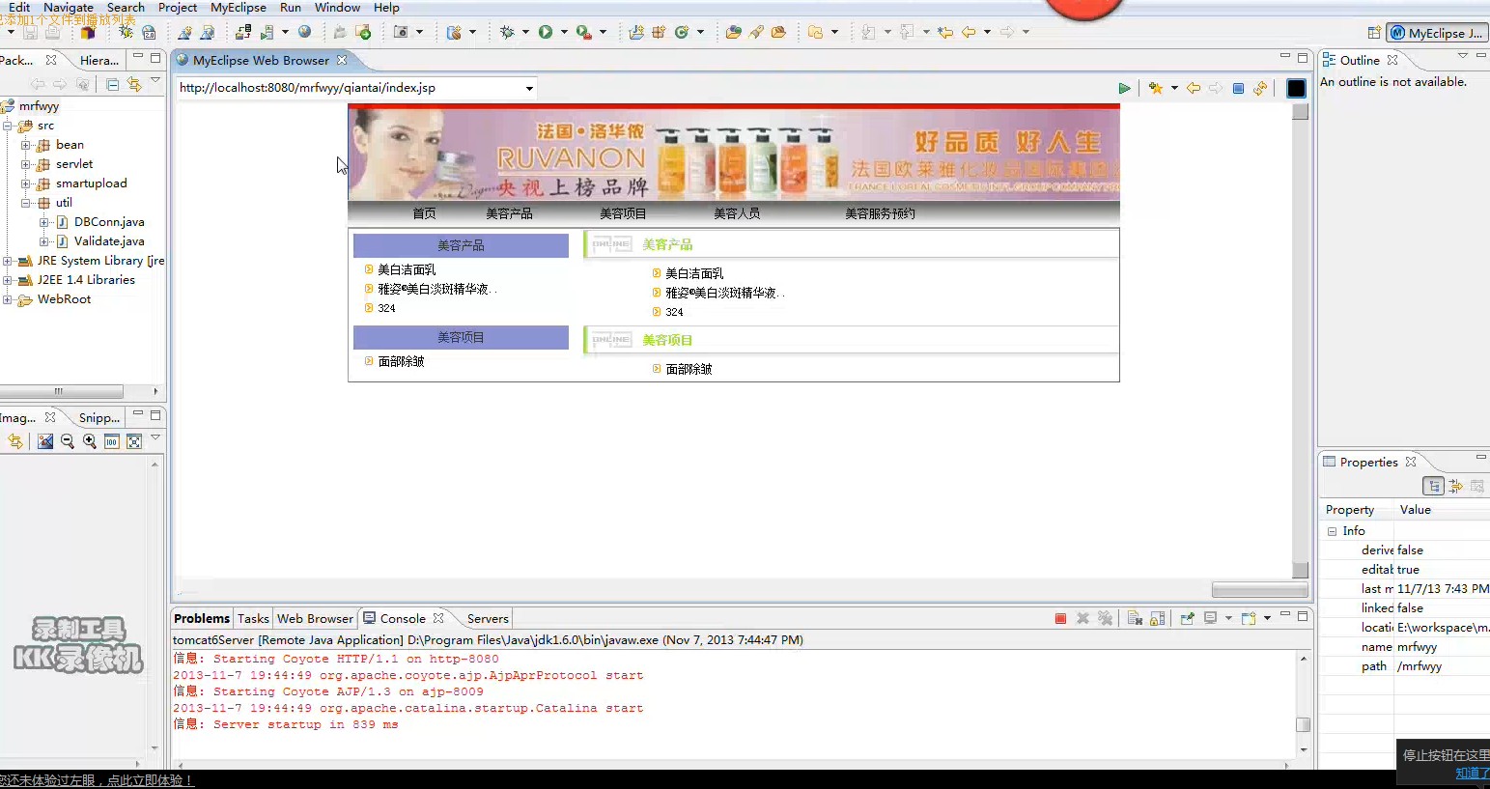
Task: Click 美白洁面乳 link in right product list
Action: (694, 273)
